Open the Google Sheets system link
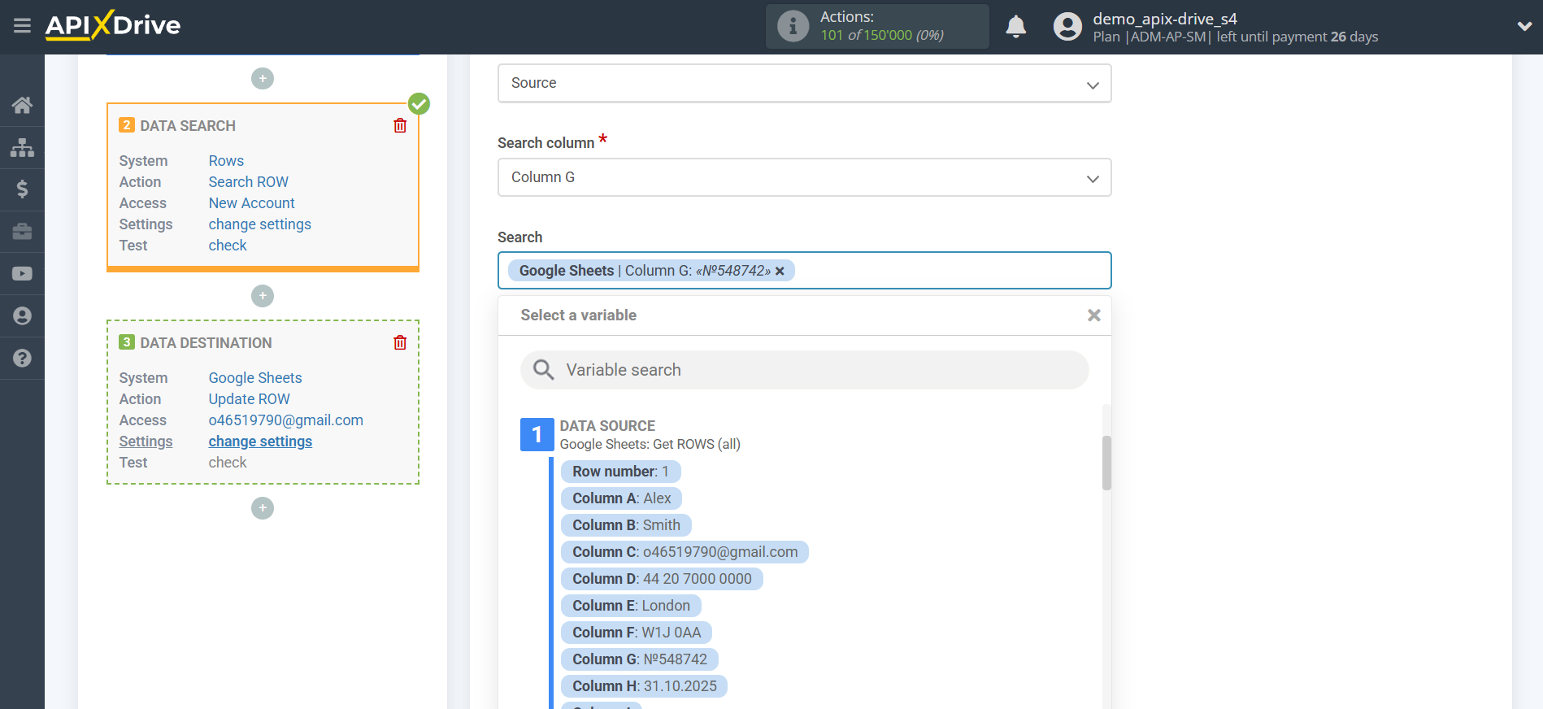The height and width of the screenshot is (709, 1543). click(x=255, y=378)
